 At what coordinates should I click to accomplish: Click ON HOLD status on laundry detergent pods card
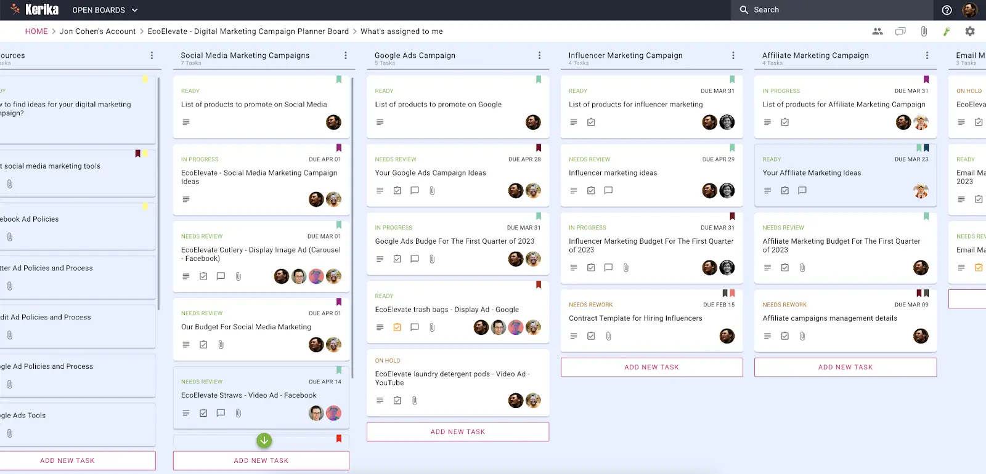click(x=388, y=361)
